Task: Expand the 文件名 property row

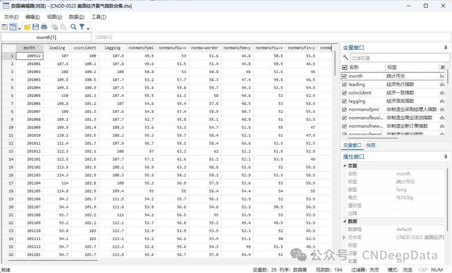Action: point(344,238)
